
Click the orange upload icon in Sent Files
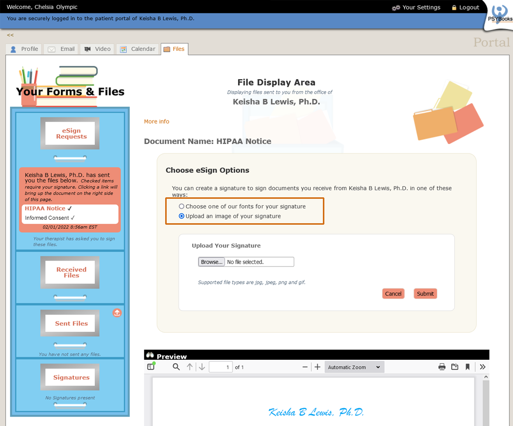point(117,313)
